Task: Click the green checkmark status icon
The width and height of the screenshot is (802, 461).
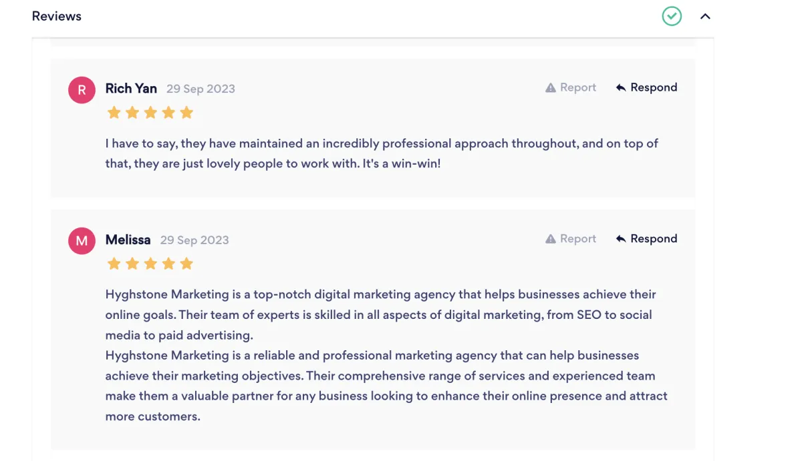Action: [672, 16]
